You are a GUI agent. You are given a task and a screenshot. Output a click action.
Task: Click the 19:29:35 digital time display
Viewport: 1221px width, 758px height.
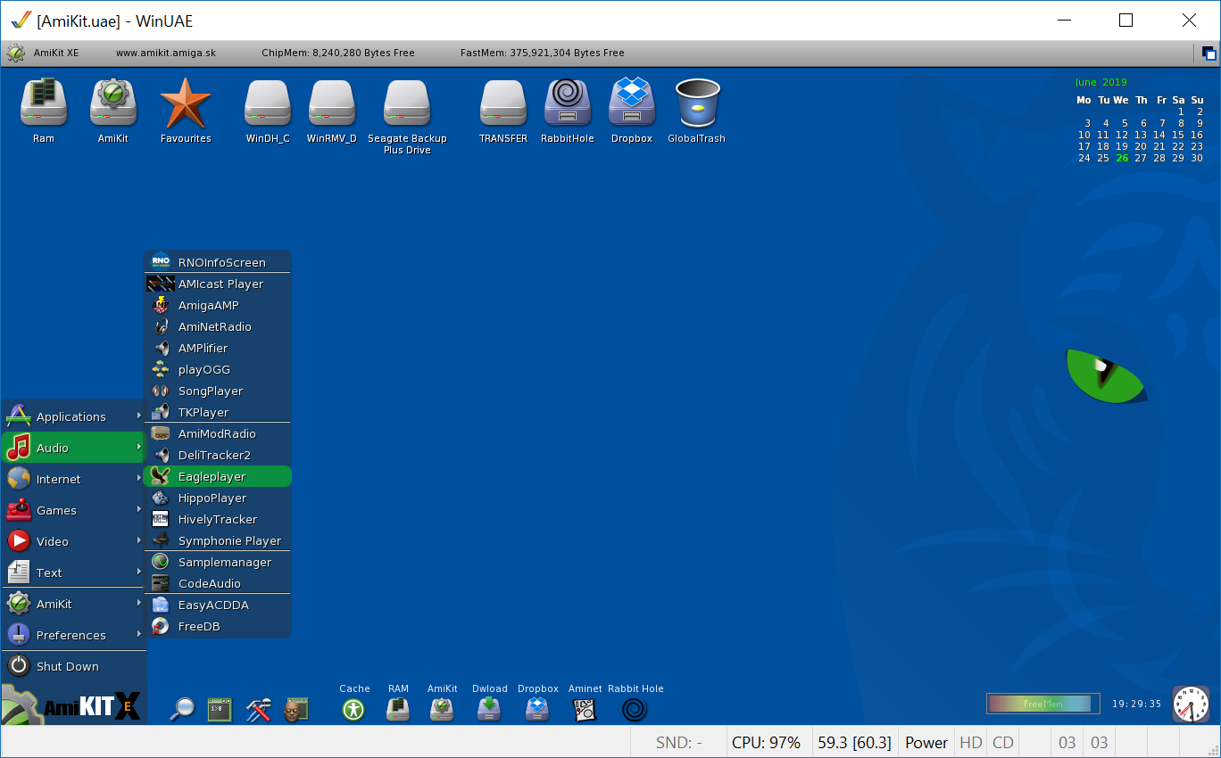click(1136, 704)
